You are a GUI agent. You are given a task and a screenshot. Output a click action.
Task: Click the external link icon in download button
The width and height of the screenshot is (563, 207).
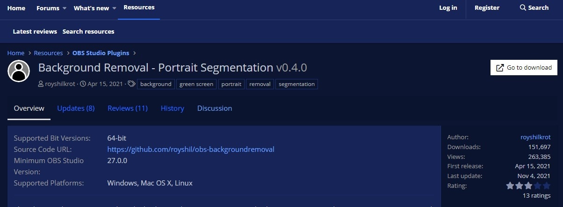[x=500, y=68]
